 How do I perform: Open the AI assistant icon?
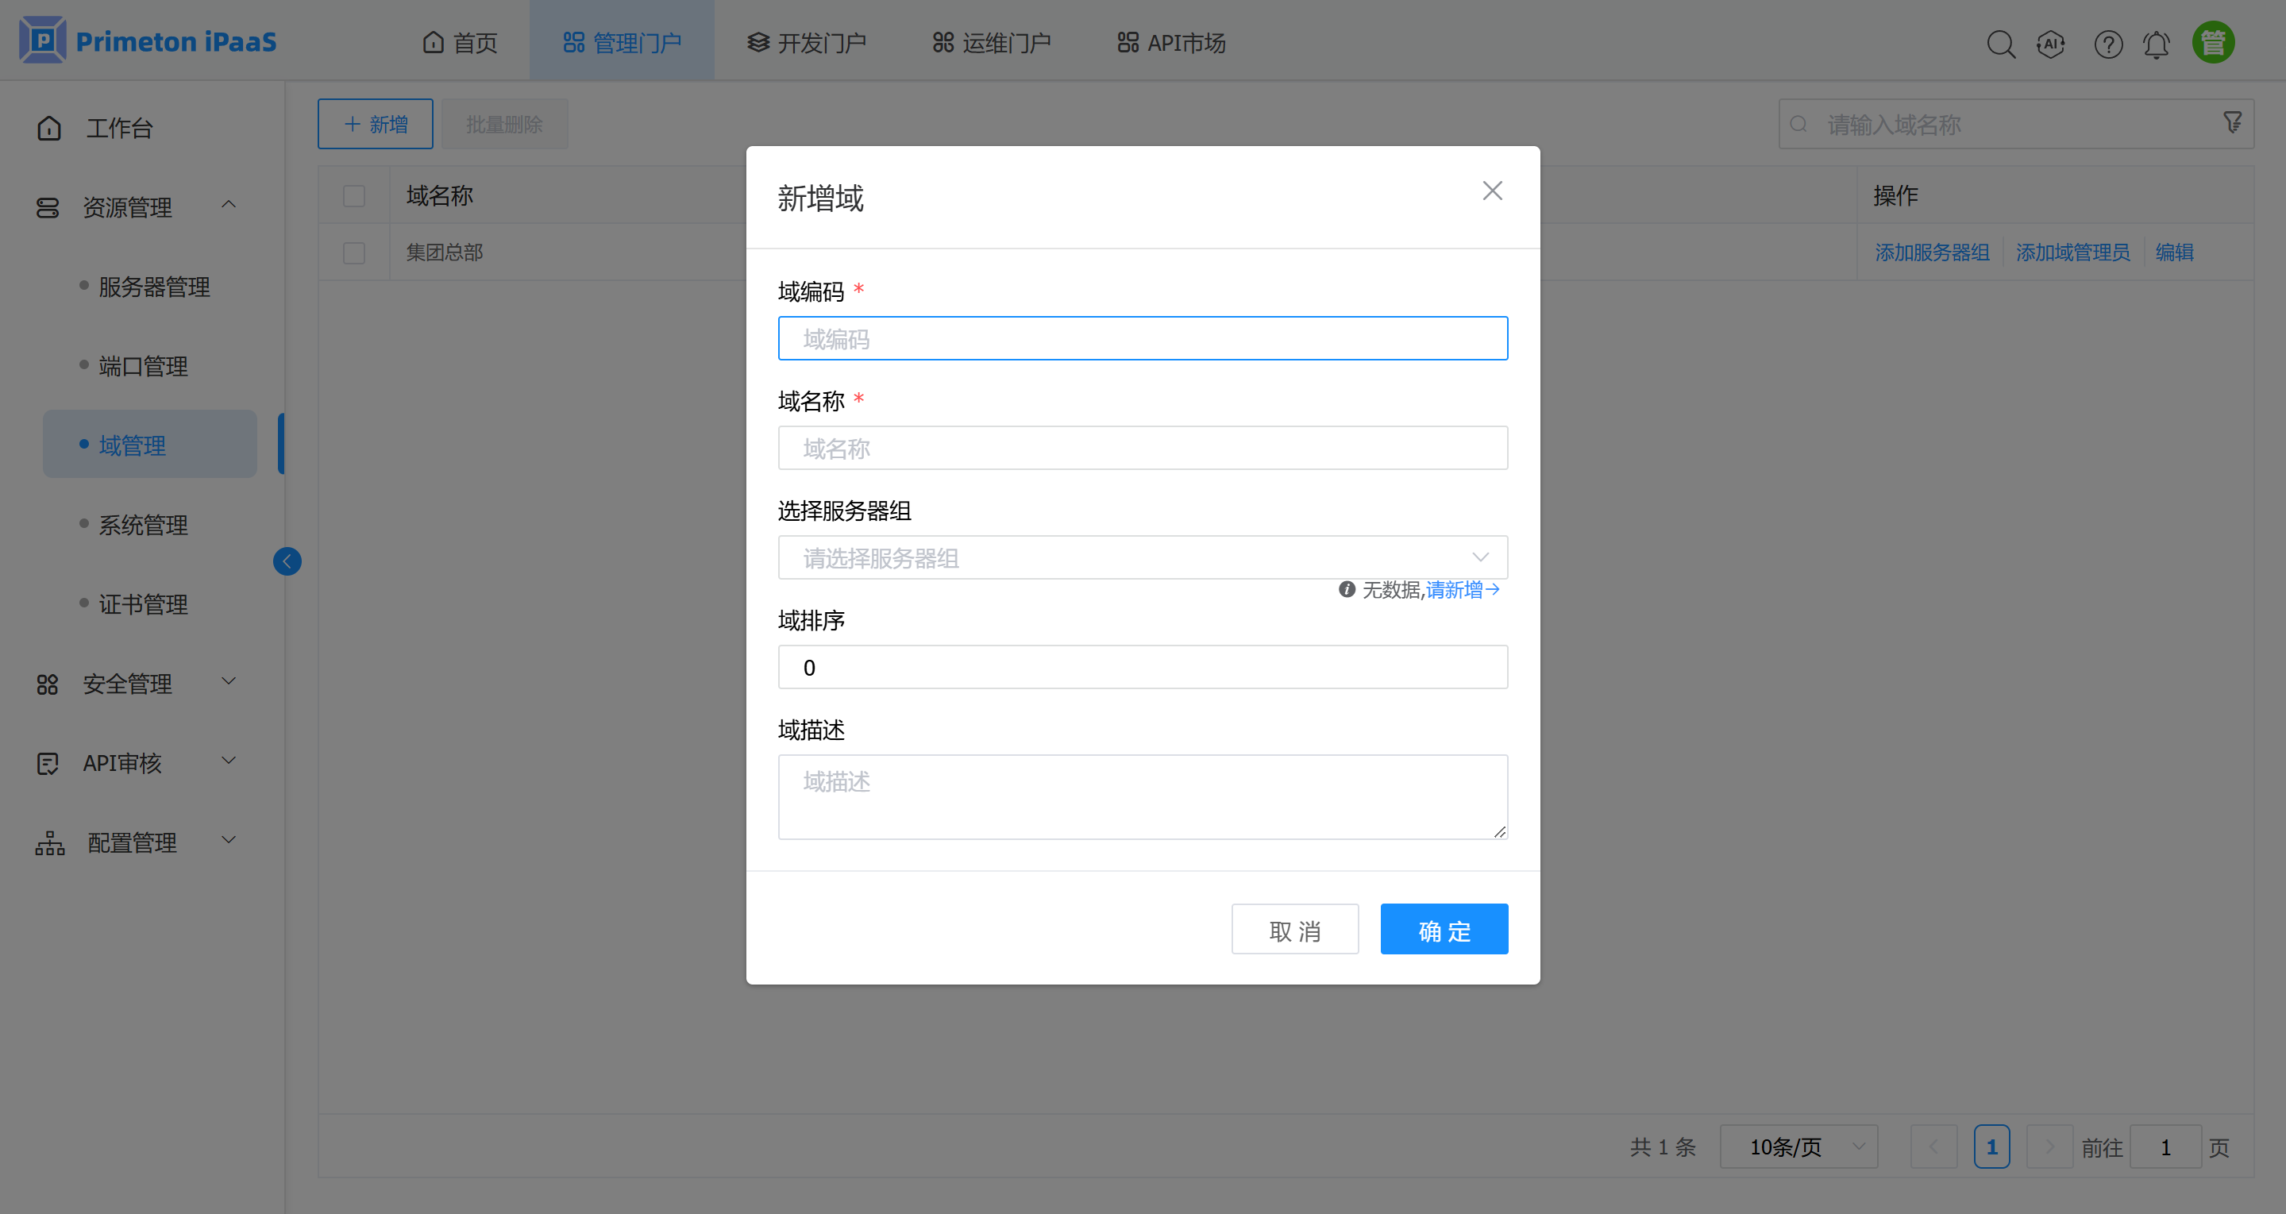pos(2051,43)
